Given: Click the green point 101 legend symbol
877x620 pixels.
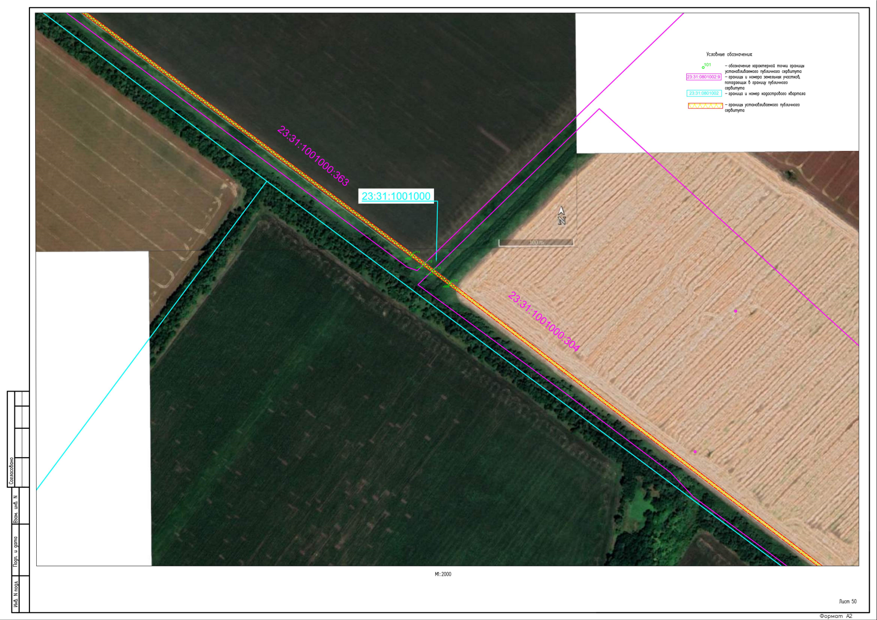Looking at the screenshot, I should [x=703, y=67].
